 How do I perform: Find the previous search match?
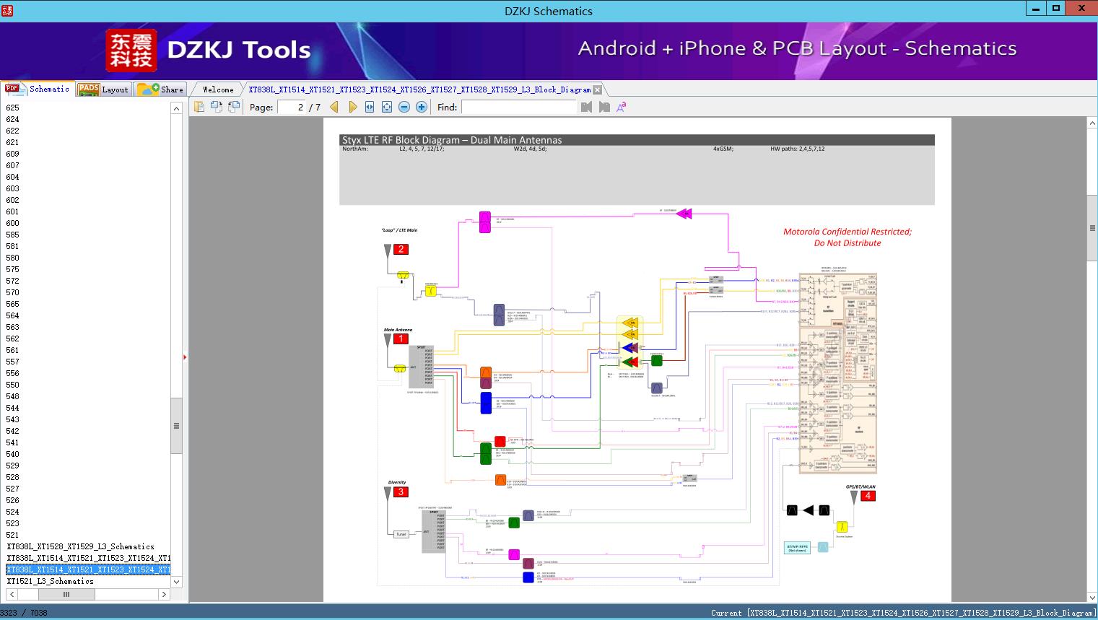click(586, 107)
